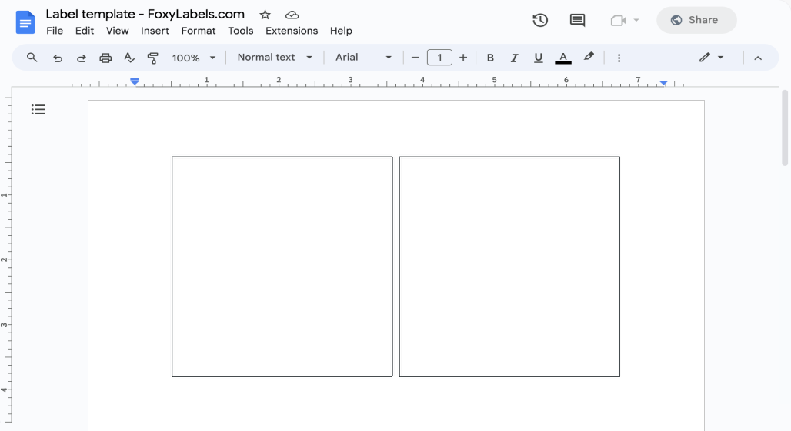Open the highlight color pen

(x=588, y=57)
